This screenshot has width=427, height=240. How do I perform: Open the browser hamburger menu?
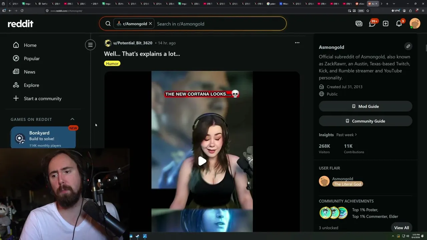(422, 11)
